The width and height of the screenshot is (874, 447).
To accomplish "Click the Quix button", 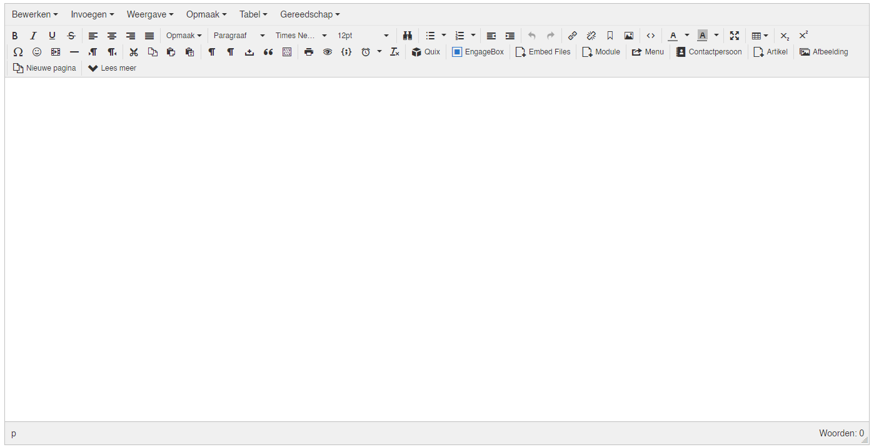I will click(x=426, y=52).
